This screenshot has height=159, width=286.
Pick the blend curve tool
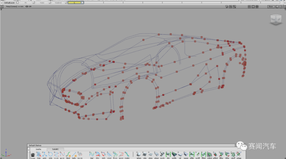coord(68,155)
